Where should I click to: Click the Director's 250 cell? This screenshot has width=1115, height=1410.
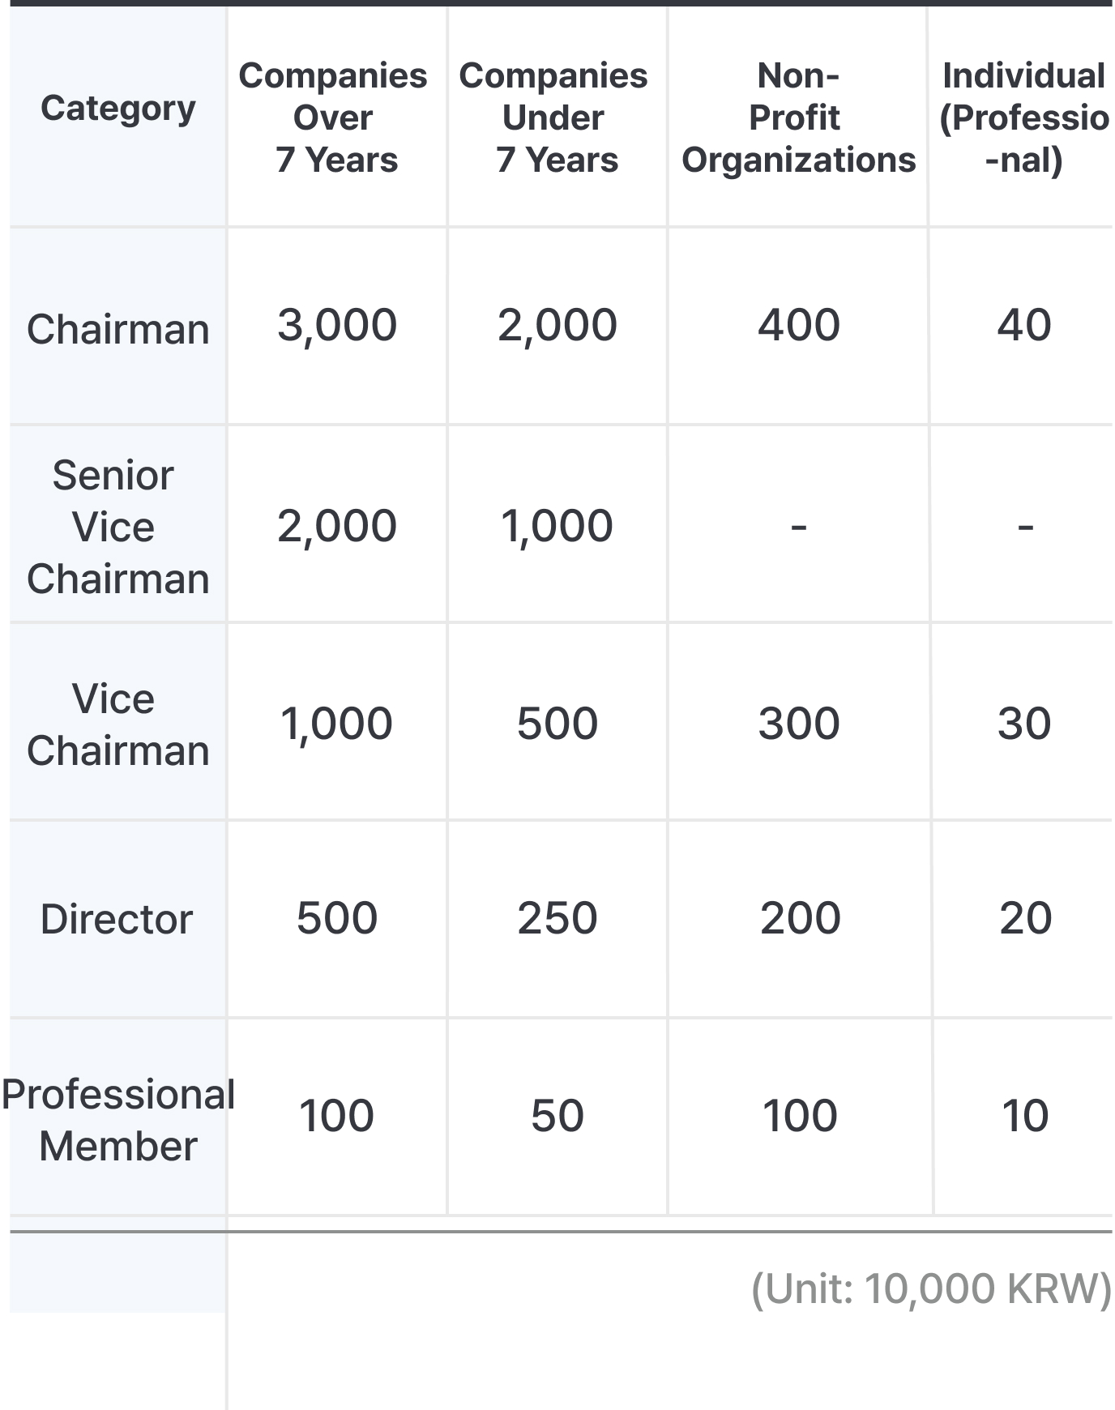(x=557, y=918)
